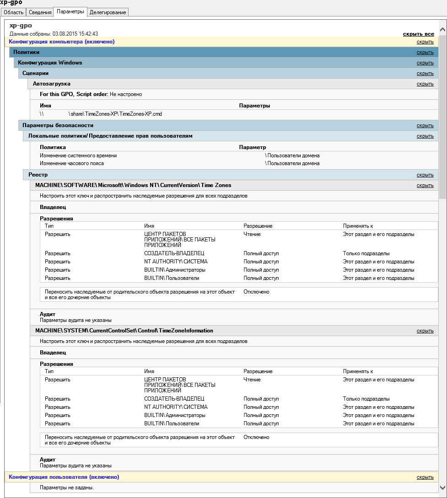Click 'Пользователи домена' next to Изменение часового пояса
This screenshot has height=498, width=447.
(292, 163)
